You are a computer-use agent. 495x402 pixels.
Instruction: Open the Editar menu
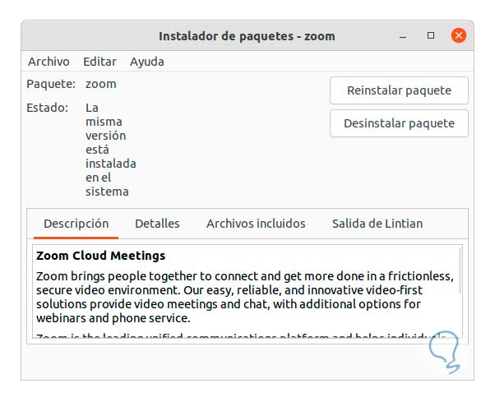[99, 62]
